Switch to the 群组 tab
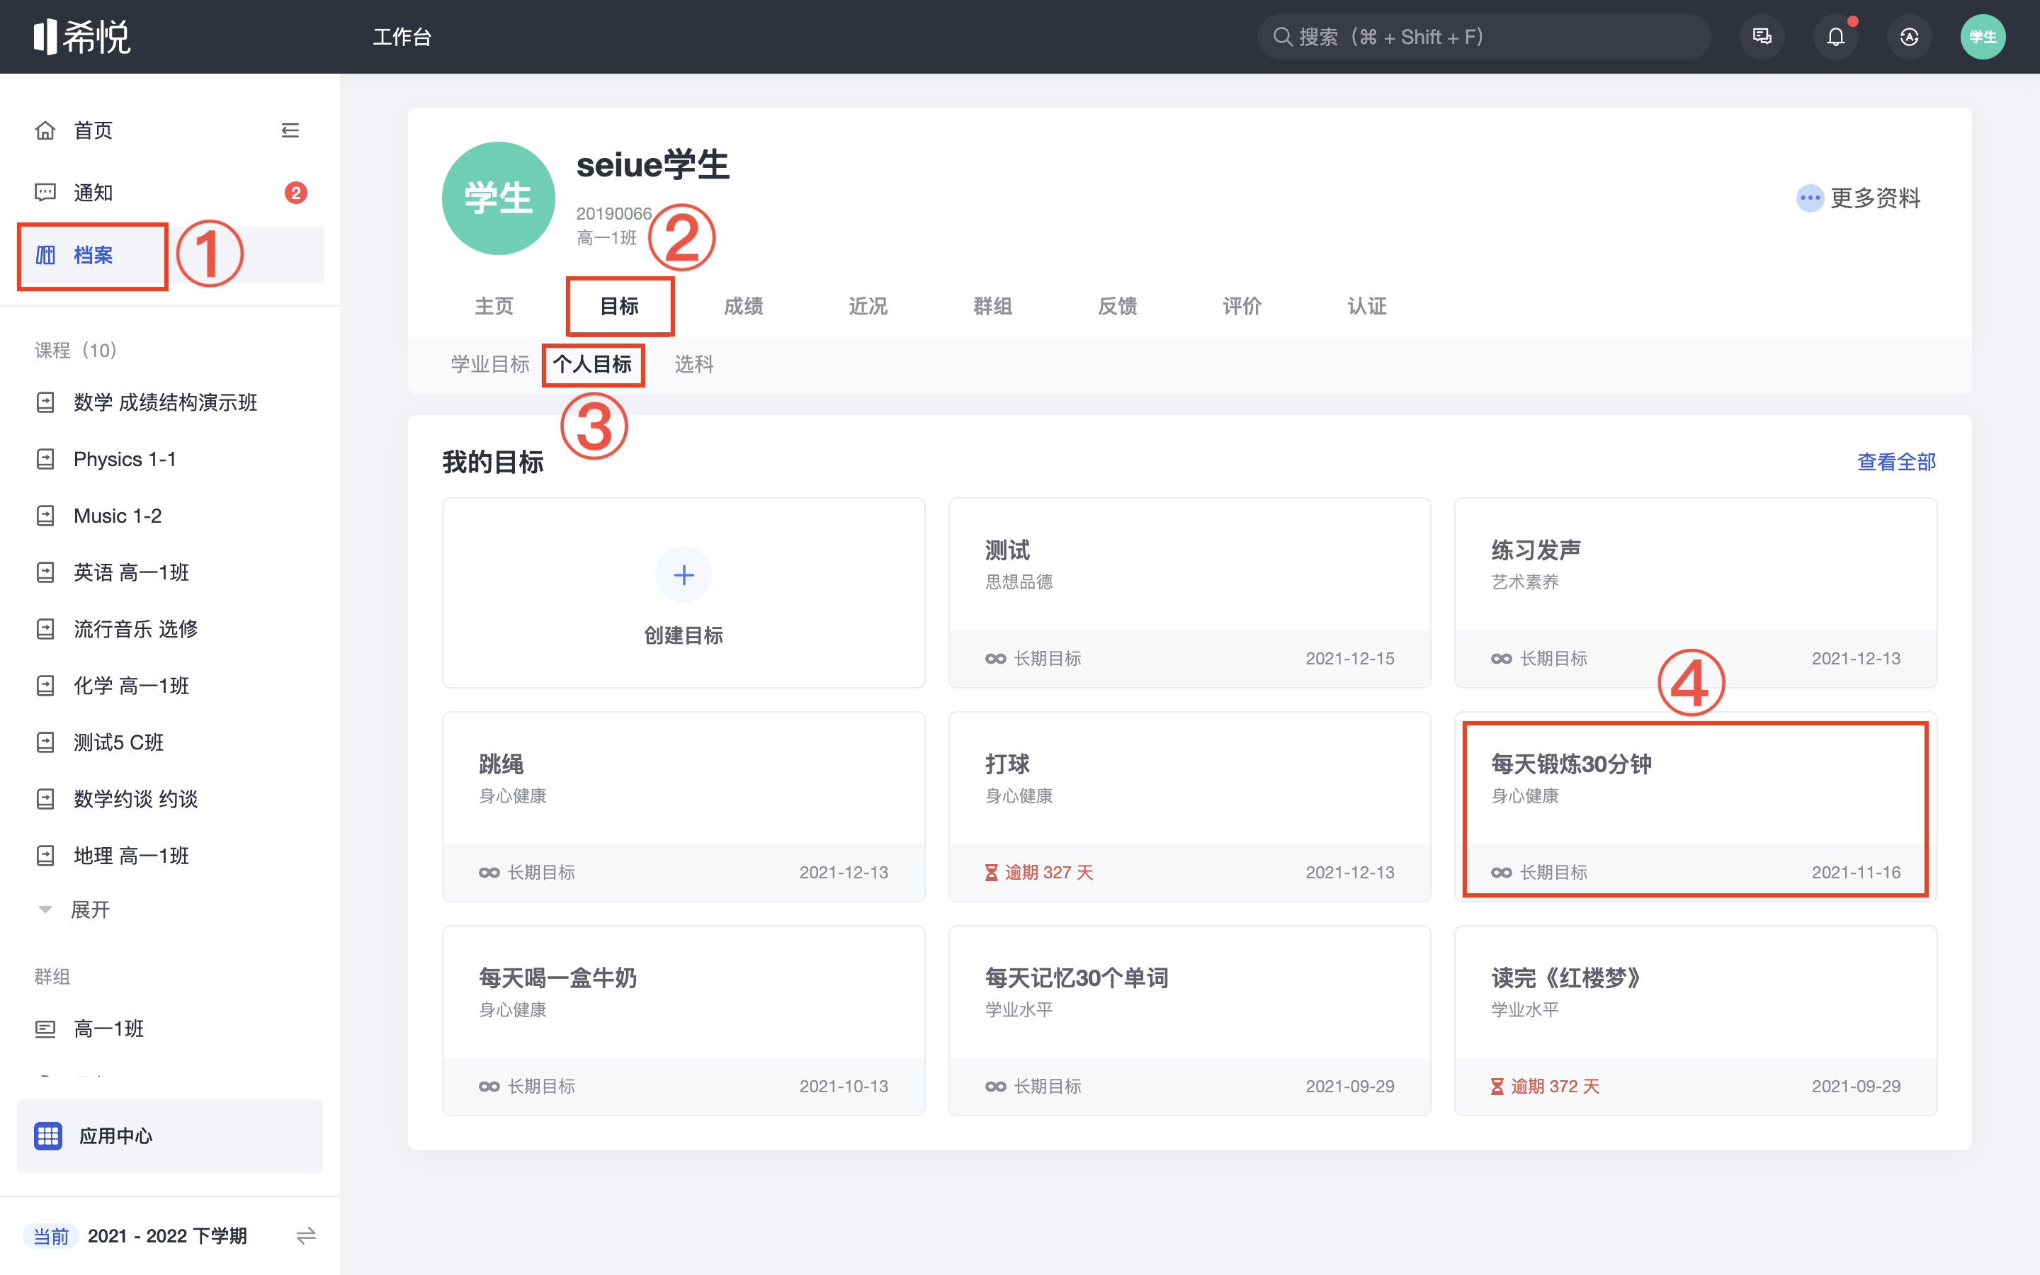 pos(993,306)
